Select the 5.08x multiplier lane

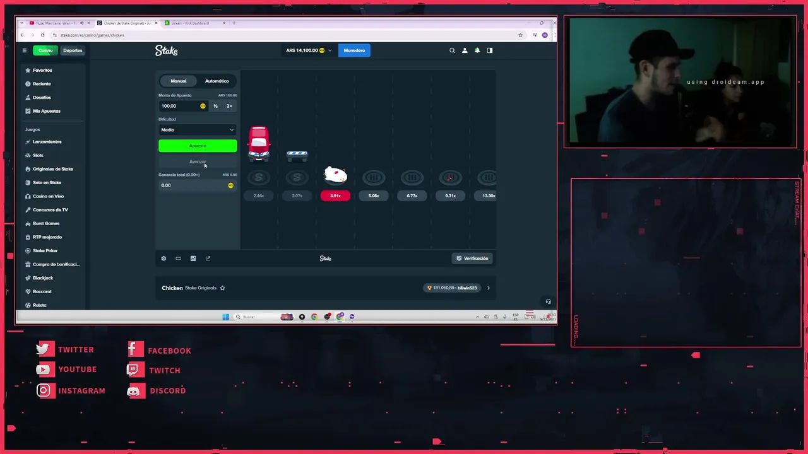[x=374, y=195]
